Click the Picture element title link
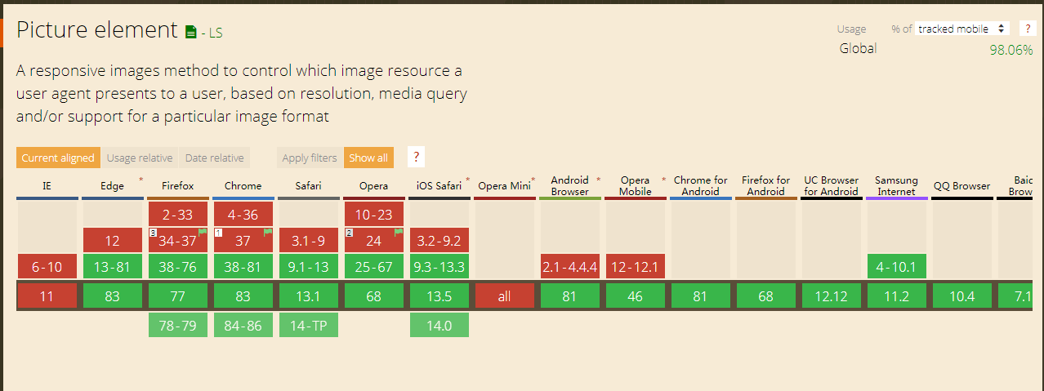Image resolution: width=1044 pixels, height=391 pixels. (x=96, y=30)
